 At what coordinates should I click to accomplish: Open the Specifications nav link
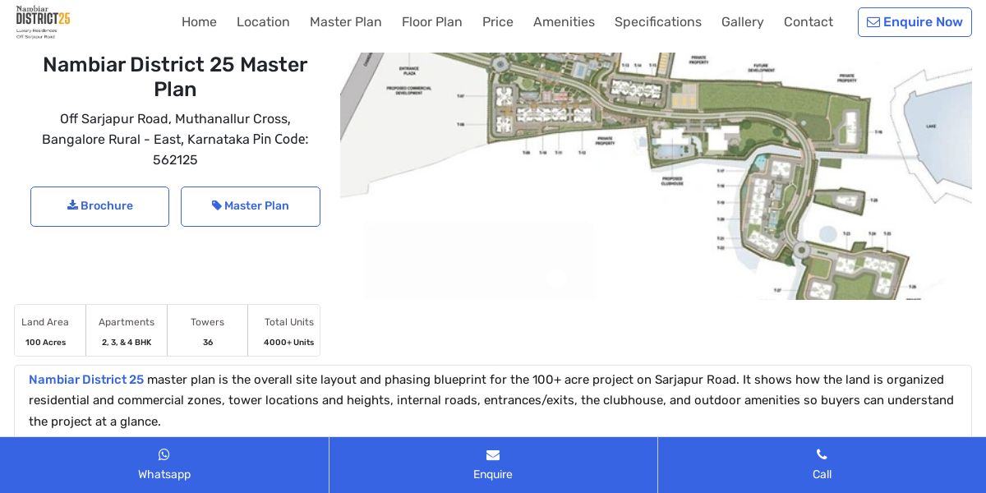pyautogui.click(x=658, y=22)
